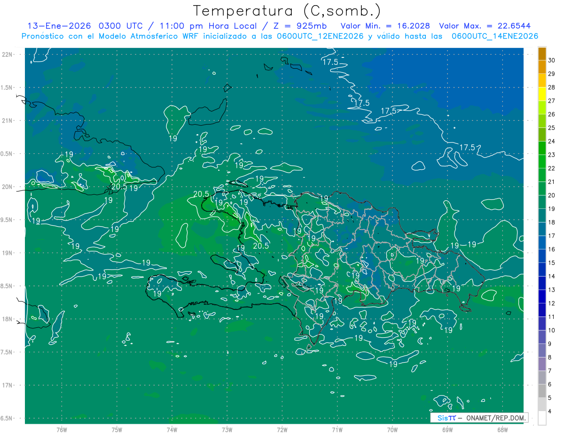This screenshot has width=564, height=436.
Task: Click the "72W" longitude axis label
Action: pyautogui.click(x=282, y=429)
